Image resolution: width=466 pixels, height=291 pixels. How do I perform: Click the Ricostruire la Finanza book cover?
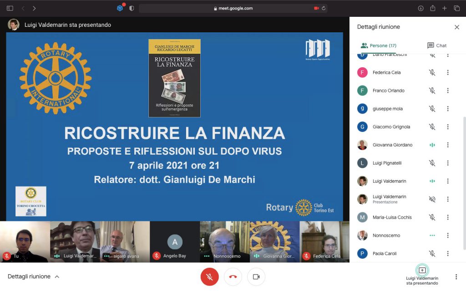coord(174,78)
